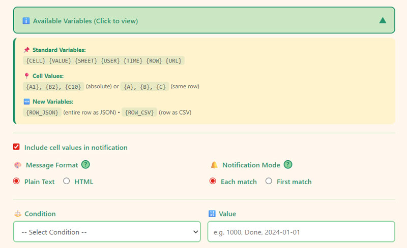Click the {ROW_JSON} variable chip
The image size is (407, 248).
[42, 113]
